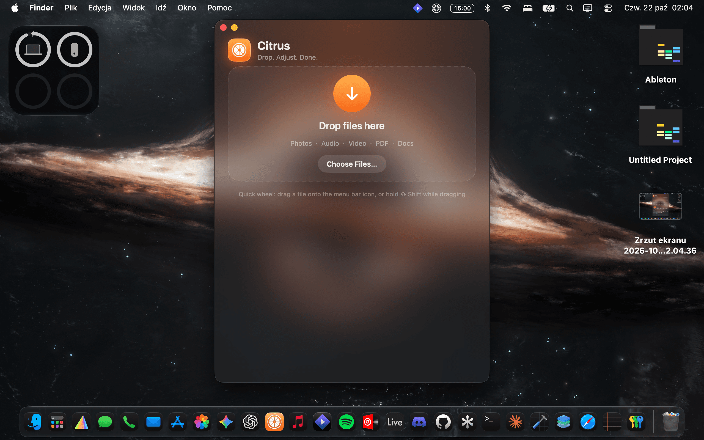Open App Store in Dock
Image resolution: width=704 pixels, height=440 pixels.
[177, 422]
